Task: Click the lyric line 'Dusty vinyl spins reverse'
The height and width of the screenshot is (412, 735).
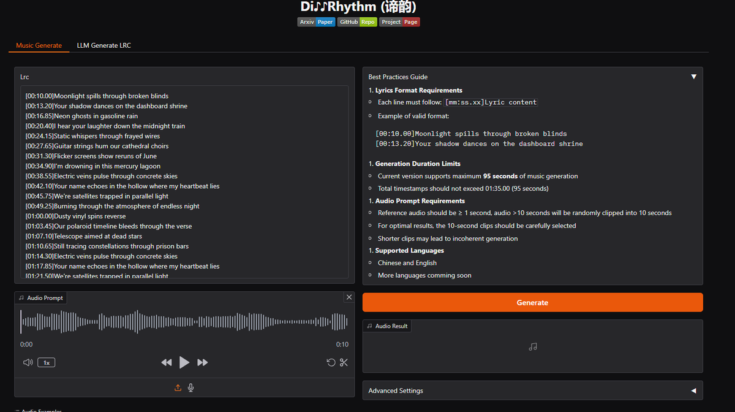Action: pyautogui.click(x=75, y=216)
